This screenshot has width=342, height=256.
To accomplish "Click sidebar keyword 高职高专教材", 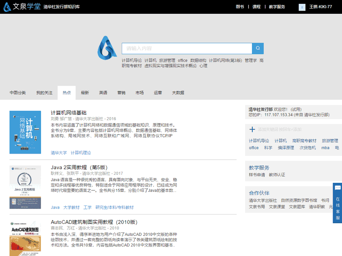I will [304, 141].
